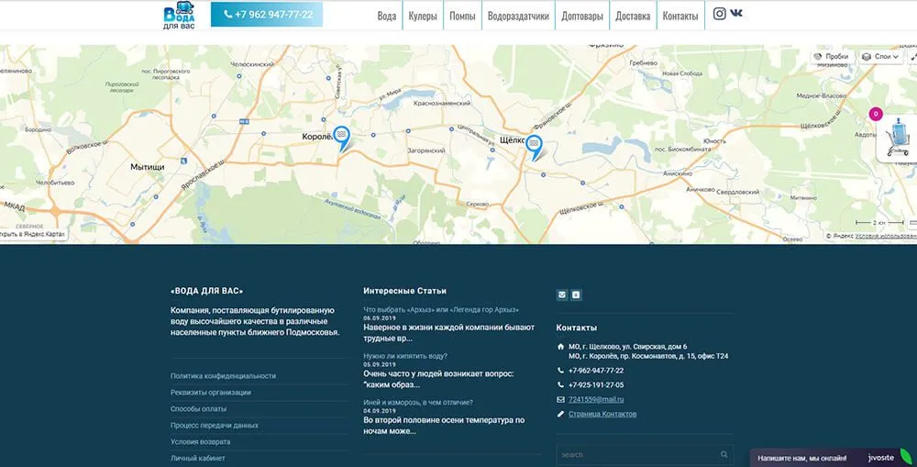The image size is (917, 467).
Task: Click the map marker in Королёв
Action: (341, 138)
